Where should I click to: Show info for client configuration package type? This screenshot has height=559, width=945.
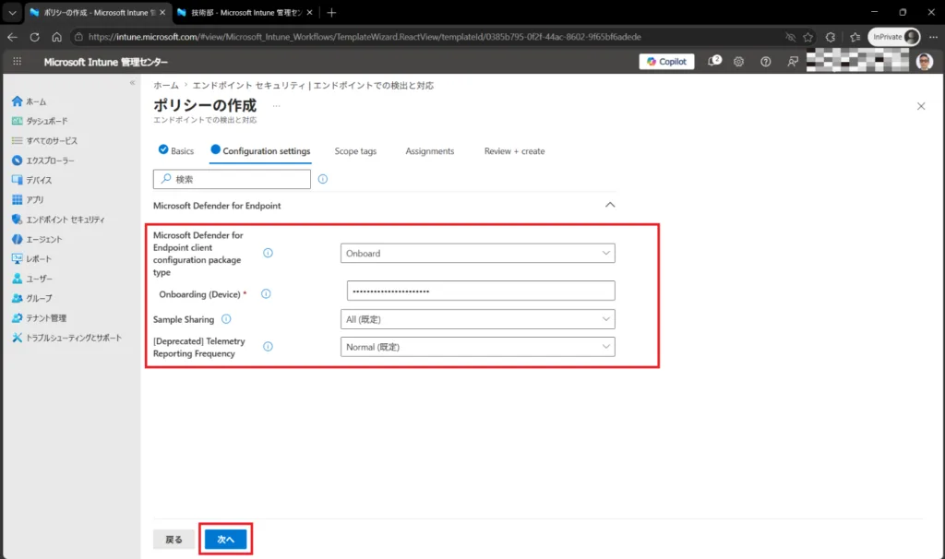click(269, 253)
